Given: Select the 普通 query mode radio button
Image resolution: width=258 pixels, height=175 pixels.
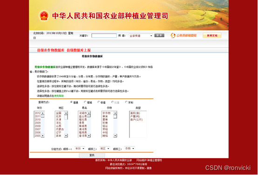Looking at the screenshot, I should [x=71, y=102].
